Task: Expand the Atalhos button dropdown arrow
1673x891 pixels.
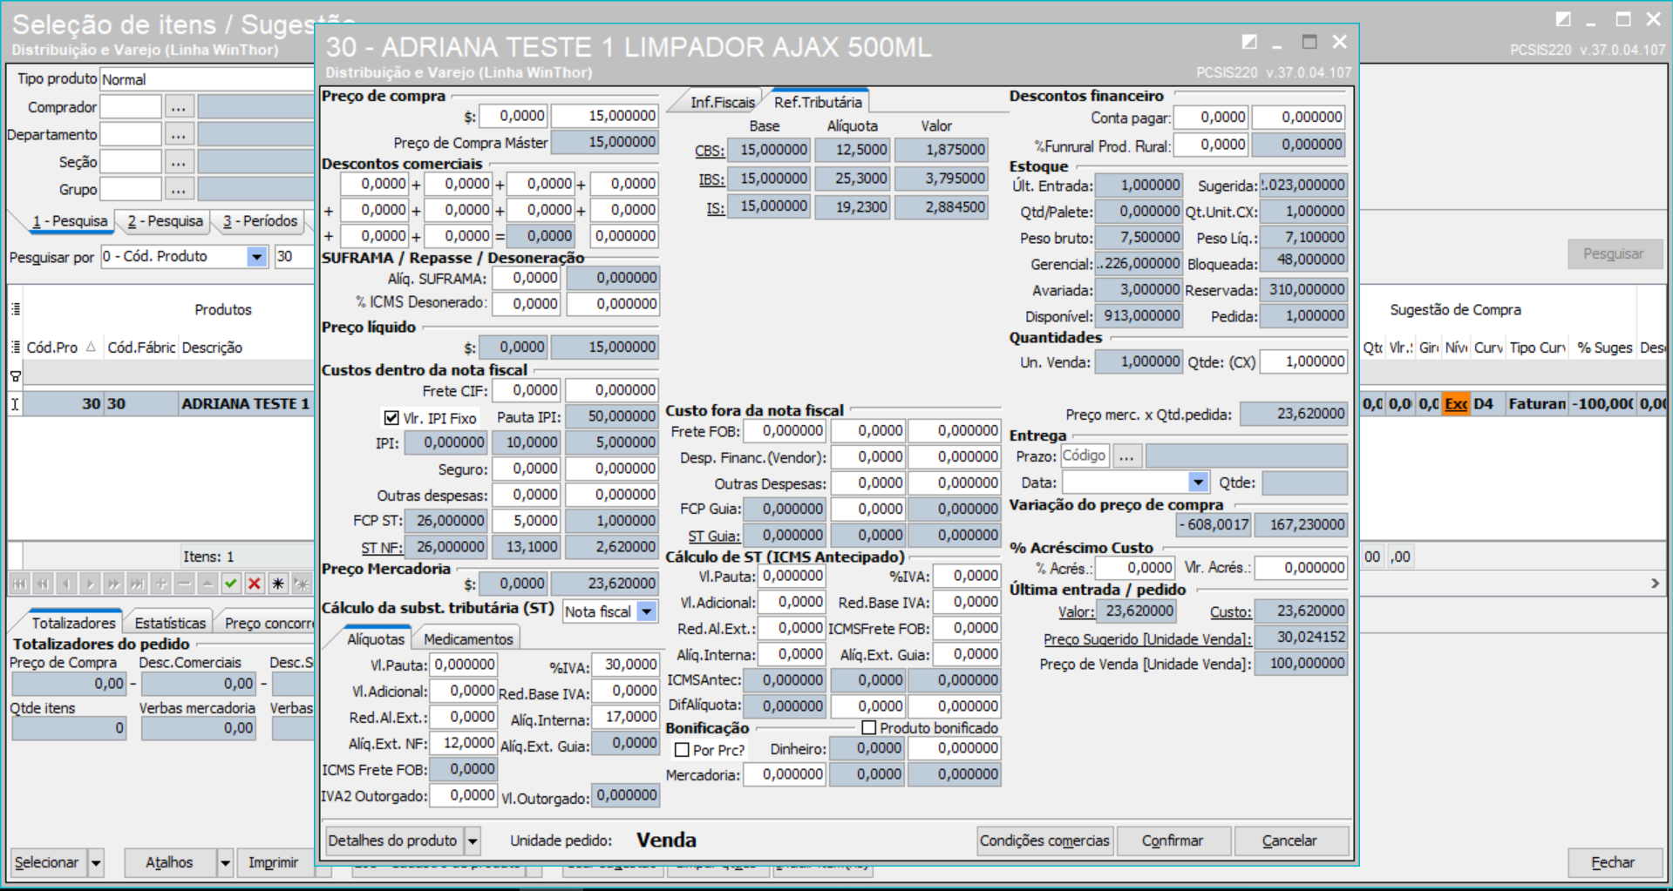Action: [225, 862]
